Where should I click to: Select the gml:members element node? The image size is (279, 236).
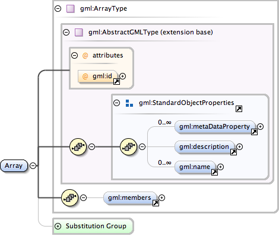[130, 198]
